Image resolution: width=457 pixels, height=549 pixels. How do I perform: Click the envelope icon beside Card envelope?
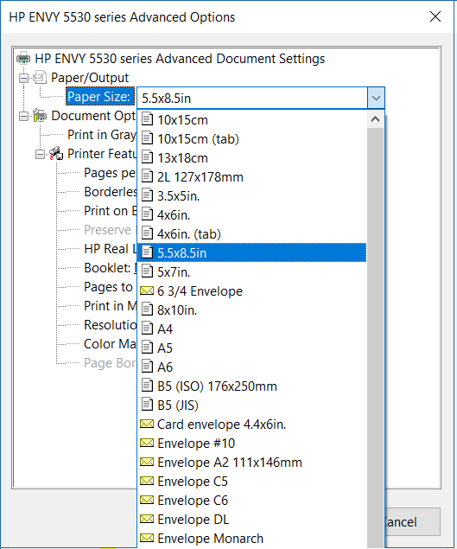[147, 424]
